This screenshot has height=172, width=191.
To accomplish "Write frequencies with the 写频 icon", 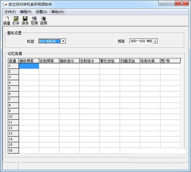I will [x=34, y=19].
